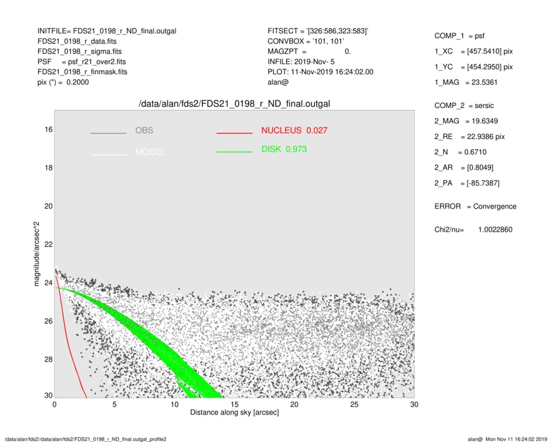The image size is (553, 442).
Task: Click the plot title /data/alan/fds2/FDS21_0198_r_ND_final.outgal
Action: (x=234, y=104)
